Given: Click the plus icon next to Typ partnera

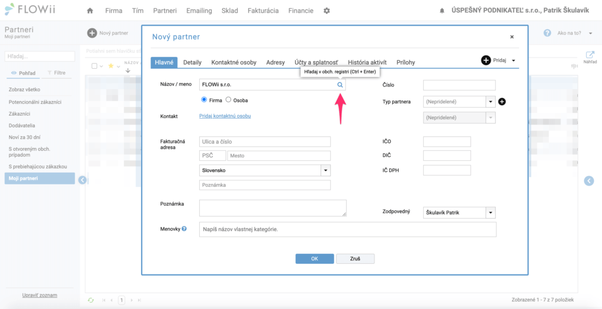Looking at the screenshot, I should pyautogui.click(x=502, y=102).
